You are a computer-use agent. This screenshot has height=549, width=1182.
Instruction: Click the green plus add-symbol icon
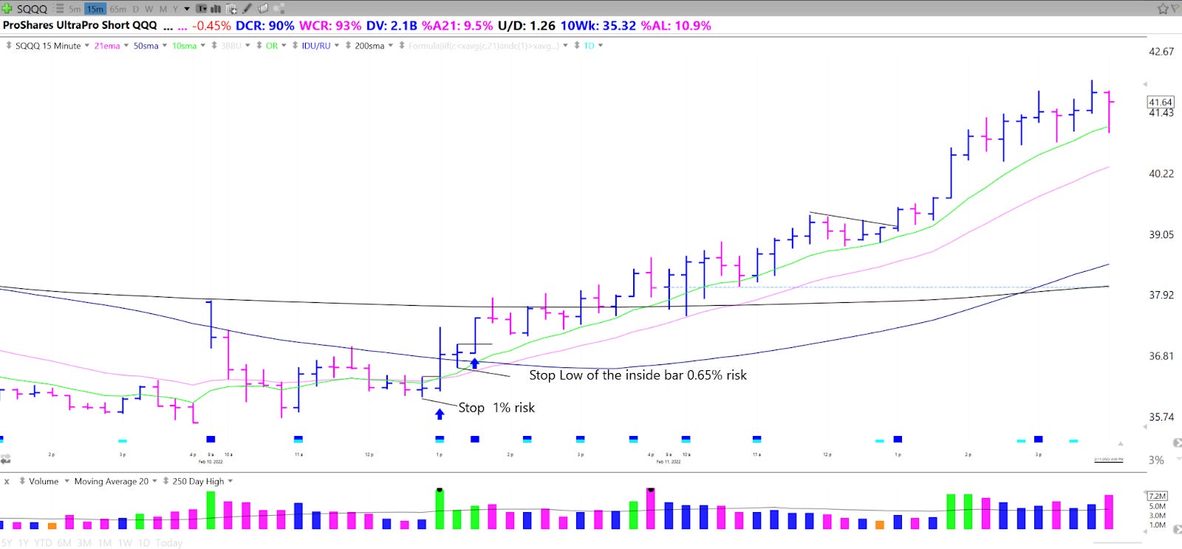(7, 9)
